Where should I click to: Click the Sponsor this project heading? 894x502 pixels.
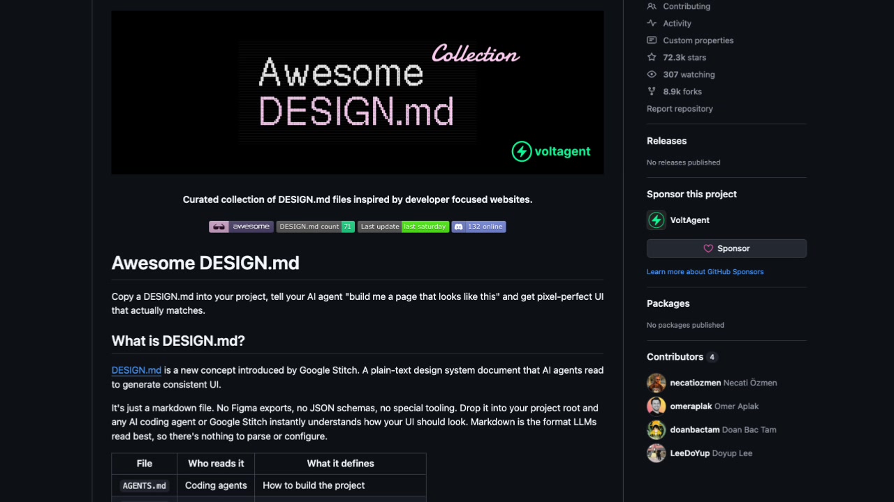(691, 195)
